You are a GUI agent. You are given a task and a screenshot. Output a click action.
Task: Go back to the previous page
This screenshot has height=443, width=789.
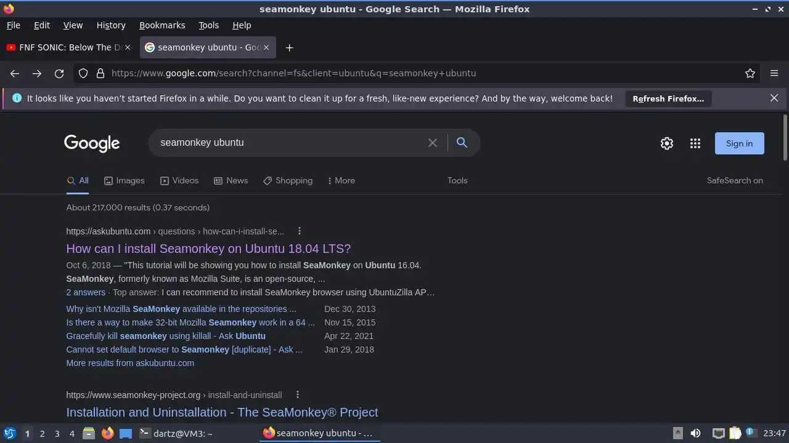[x=15, y=73]
